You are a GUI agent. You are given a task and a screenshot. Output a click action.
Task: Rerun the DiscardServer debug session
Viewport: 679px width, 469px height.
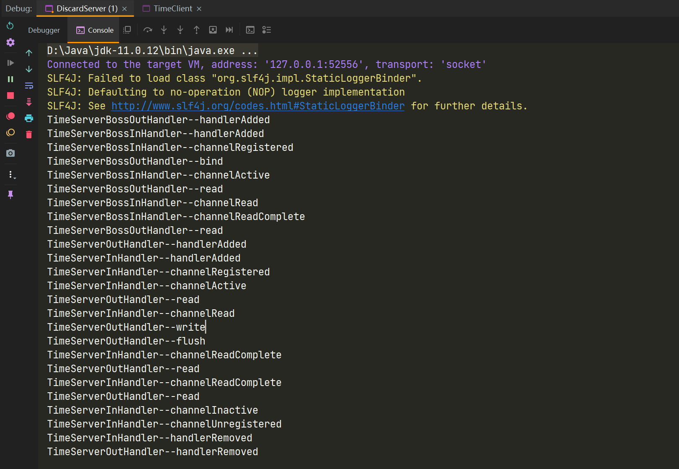coord(10,26)
